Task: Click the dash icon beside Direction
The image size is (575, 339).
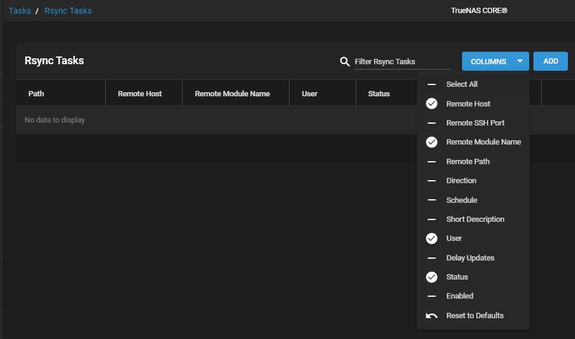Action: pos(432,181)
